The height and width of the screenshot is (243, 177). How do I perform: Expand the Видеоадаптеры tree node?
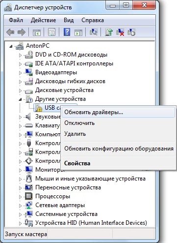coord(20,73)
